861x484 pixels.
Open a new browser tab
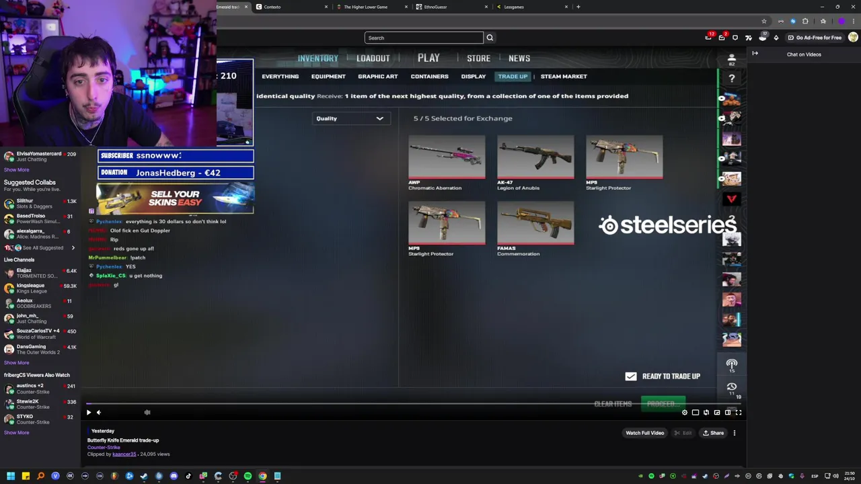click(578, 7)
